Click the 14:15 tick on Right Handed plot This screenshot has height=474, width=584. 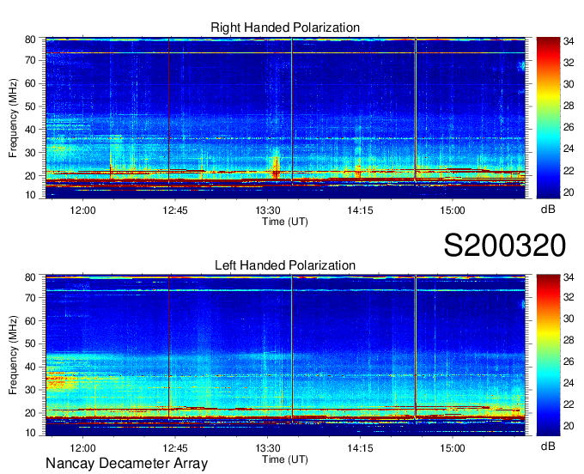[360, 210]
